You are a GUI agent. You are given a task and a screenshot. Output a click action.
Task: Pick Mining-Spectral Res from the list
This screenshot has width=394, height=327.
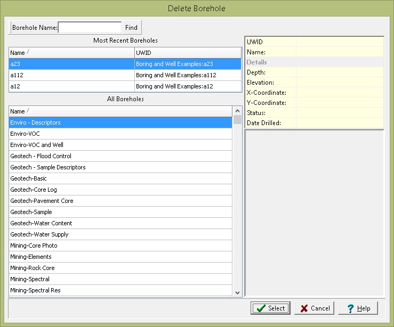[120, 290]
